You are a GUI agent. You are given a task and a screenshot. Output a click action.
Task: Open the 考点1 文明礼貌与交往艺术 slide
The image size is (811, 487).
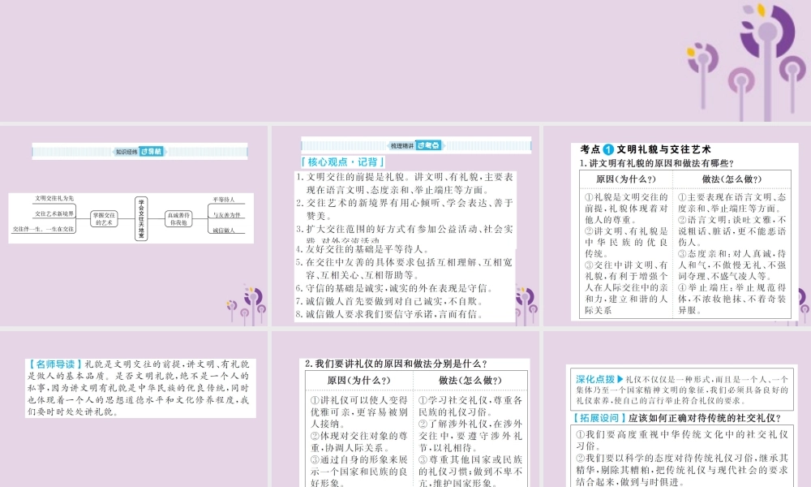[677, 226]
